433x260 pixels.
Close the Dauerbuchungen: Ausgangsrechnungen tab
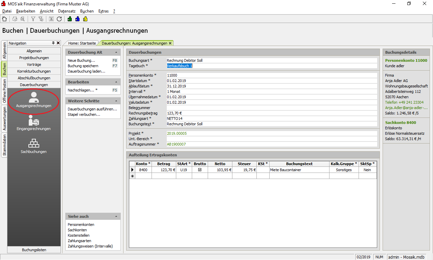pos(170,43)
